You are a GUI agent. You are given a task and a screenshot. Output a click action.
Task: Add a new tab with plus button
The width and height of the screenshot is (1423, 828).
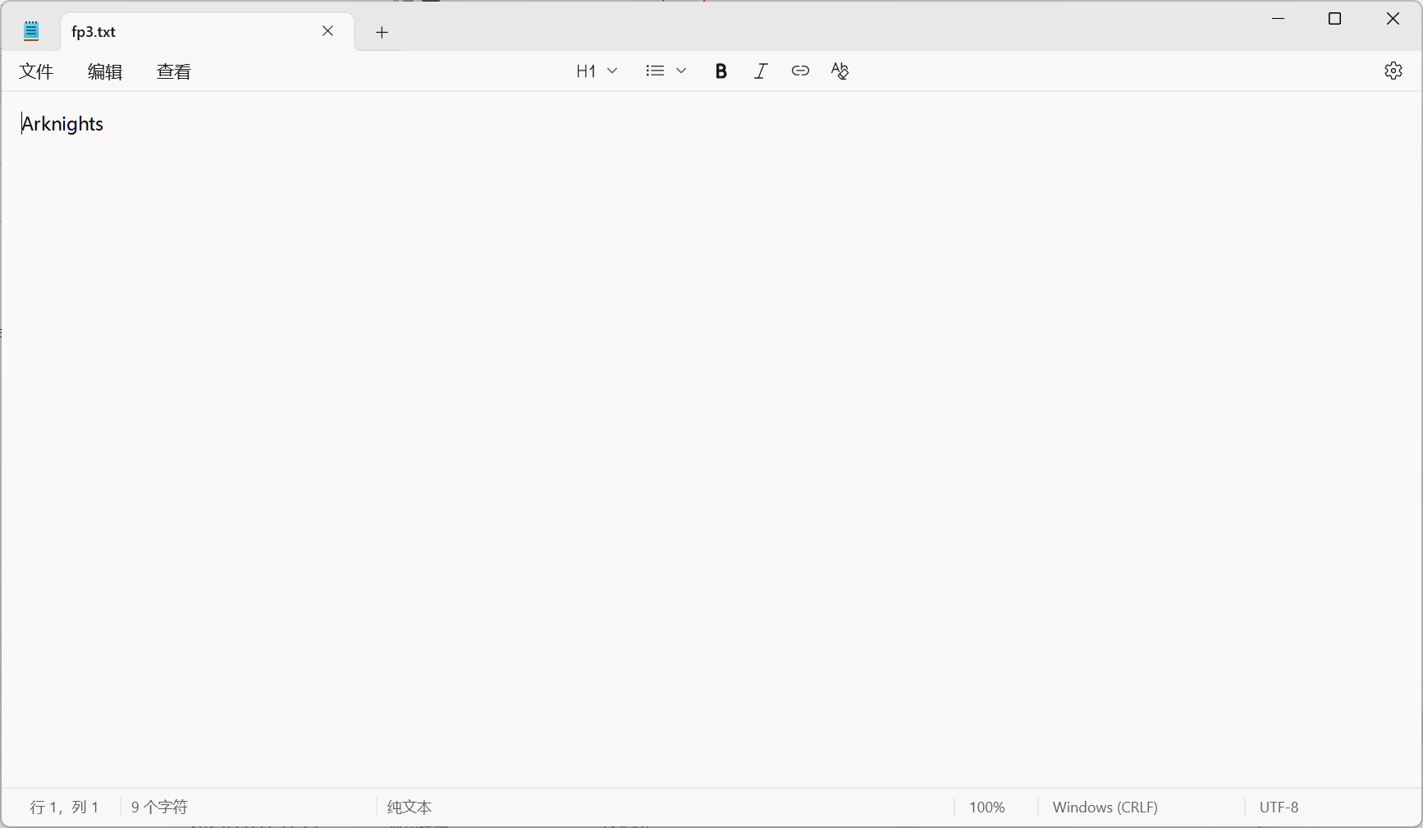pos(382,32)
